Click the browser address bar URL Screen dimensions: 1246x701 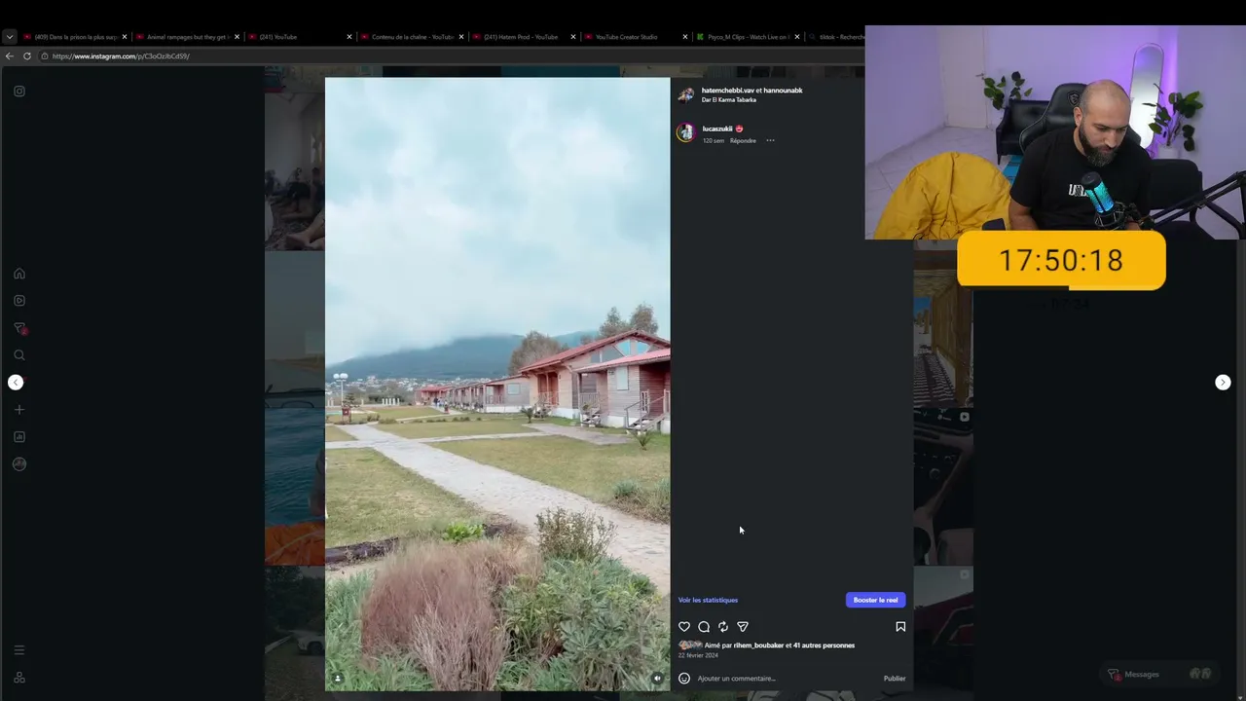[121, 56]
